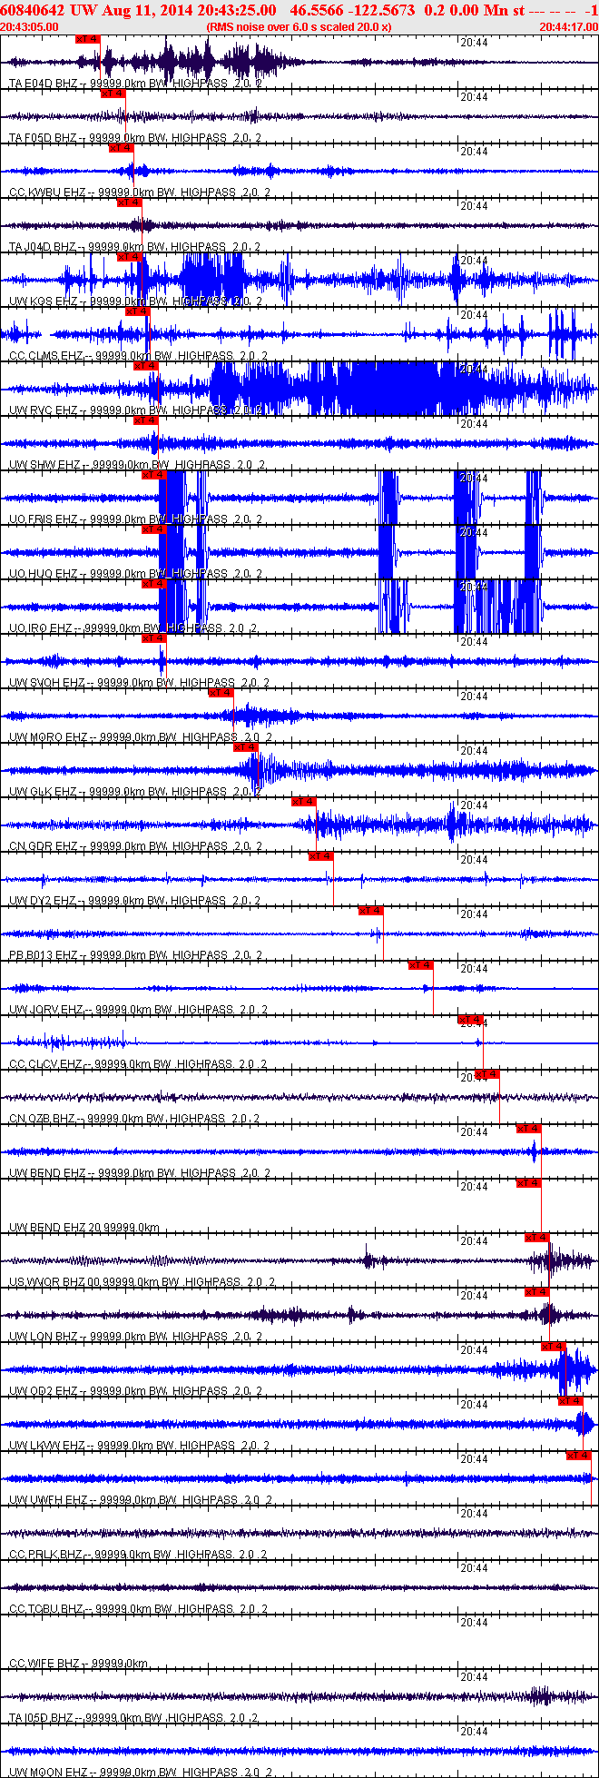Image resolution: width=599 pixels, height=1778 pixels.
Task: Click the red pick marker on the CN OZB trace
Action: tap(486, 1074)
